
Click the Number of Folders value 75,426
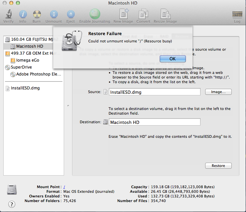tap(70, 201)
